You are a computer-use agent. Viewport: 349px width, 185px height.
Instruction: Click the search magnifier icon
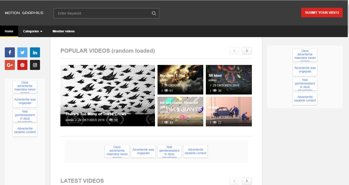pyautogui.click(x=154, y=14)
